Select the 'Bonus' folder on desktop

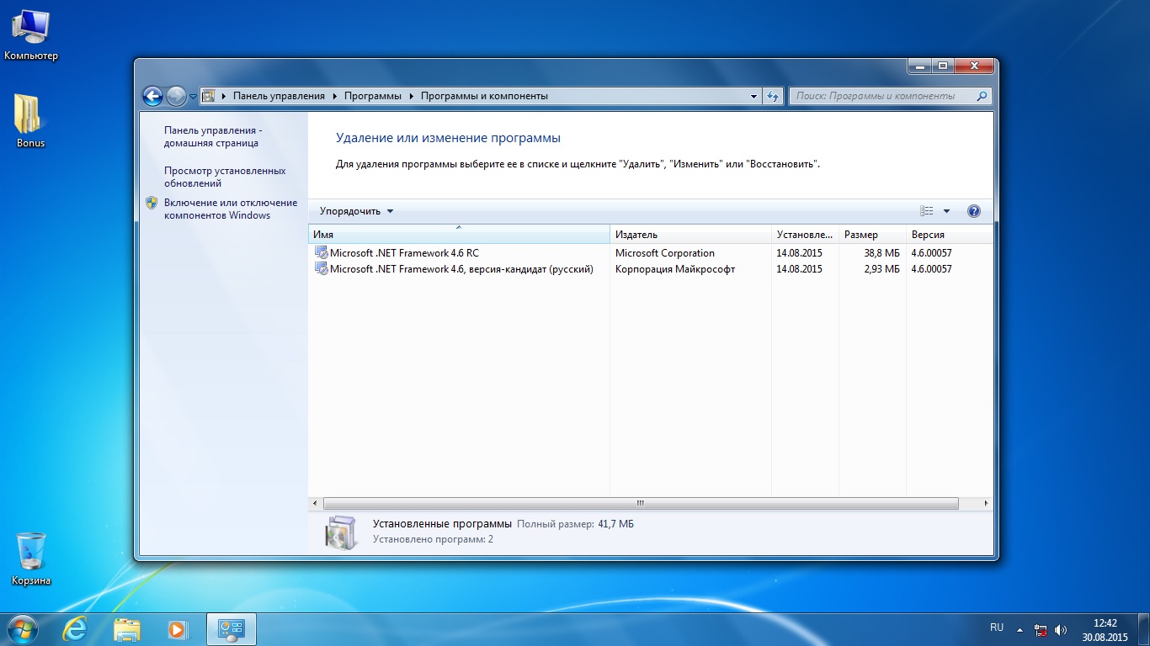30,121
